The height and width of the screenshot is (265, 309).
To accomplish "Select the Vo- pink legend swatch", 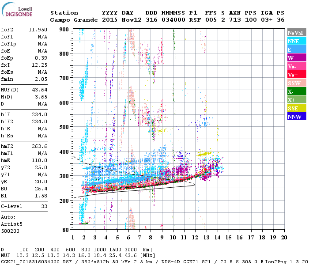I will 297,66.
